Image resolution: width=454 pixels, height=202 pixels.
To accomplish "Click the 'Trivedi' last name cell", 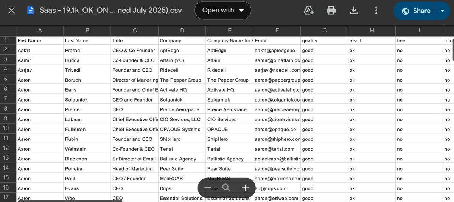I will 87,70.
